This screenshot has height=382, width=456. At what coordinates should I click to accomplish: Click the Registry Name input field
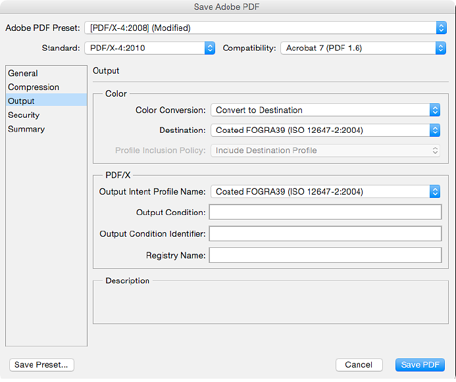[x=325, y=255]
